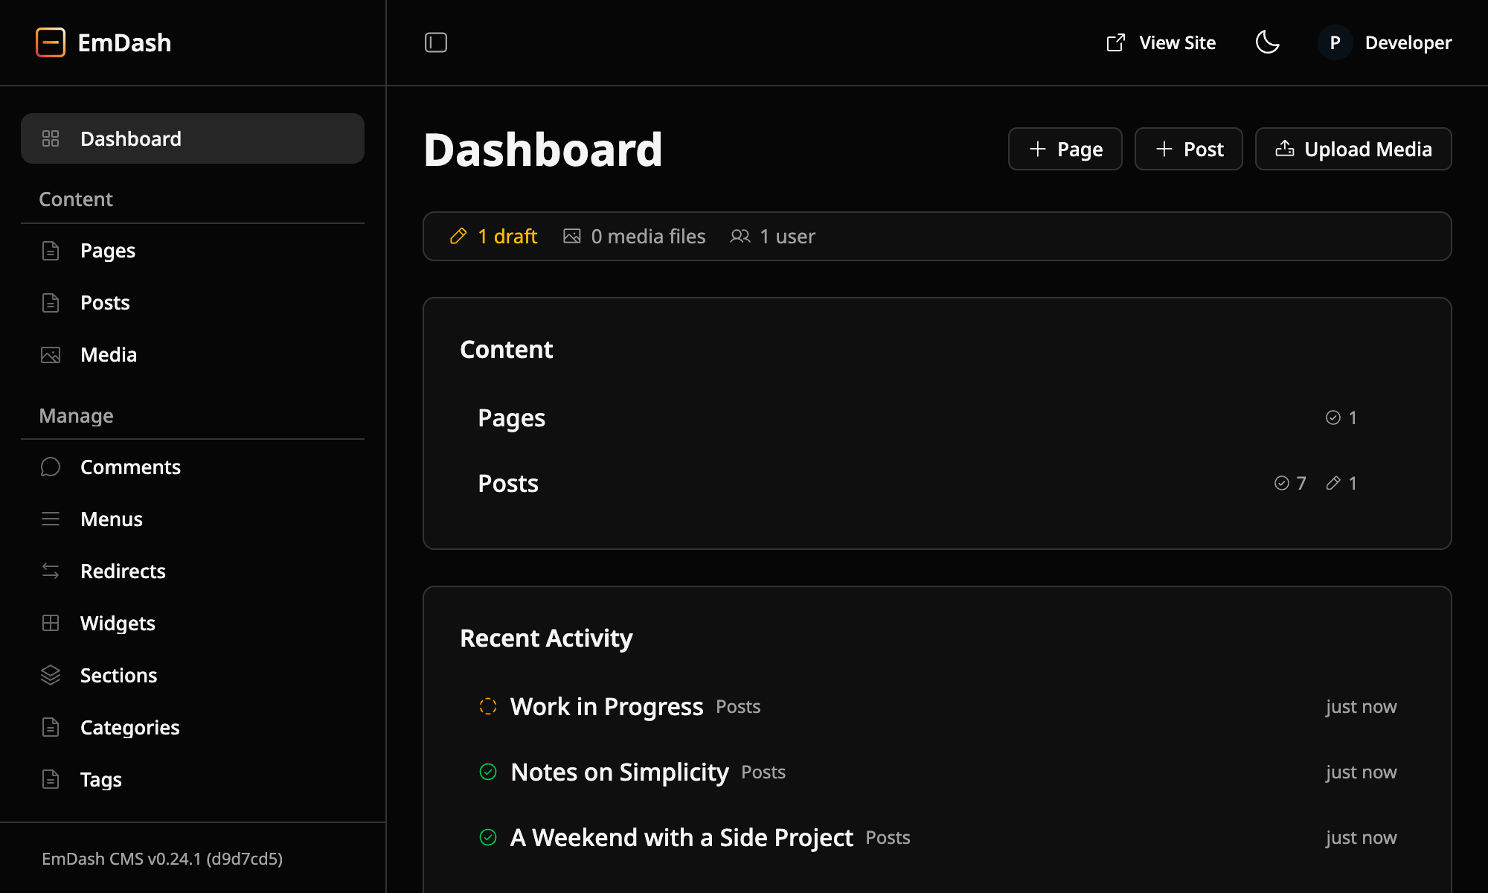Click the green check icon for A Weekend with a Side Project
This screenshot has width=1488, height=893.
[x=488, y=837]
